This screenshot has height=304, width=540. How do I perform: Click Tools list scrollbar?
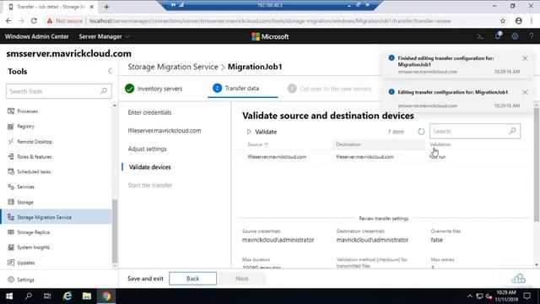coord(115,231)
